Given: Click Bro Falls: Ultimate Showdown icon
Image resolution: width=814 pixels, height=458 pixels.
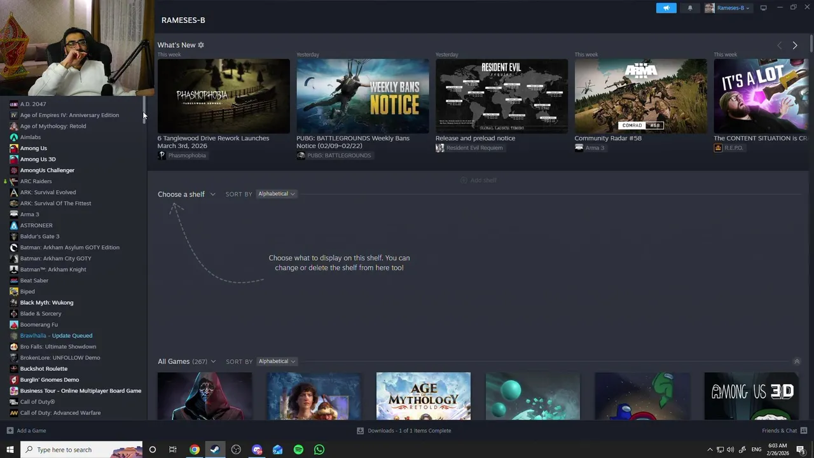Looking at the screenshot, I should [14, 347].
